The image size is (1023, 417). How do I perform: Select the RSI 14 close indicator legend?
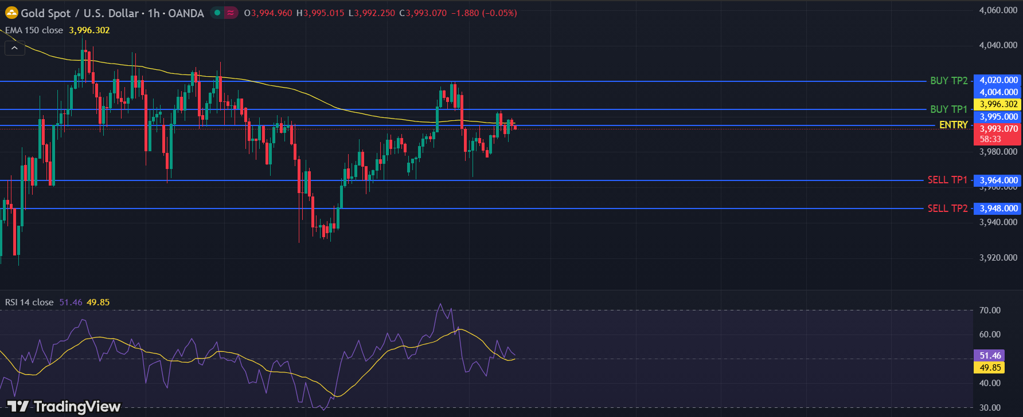pos(29,302)
